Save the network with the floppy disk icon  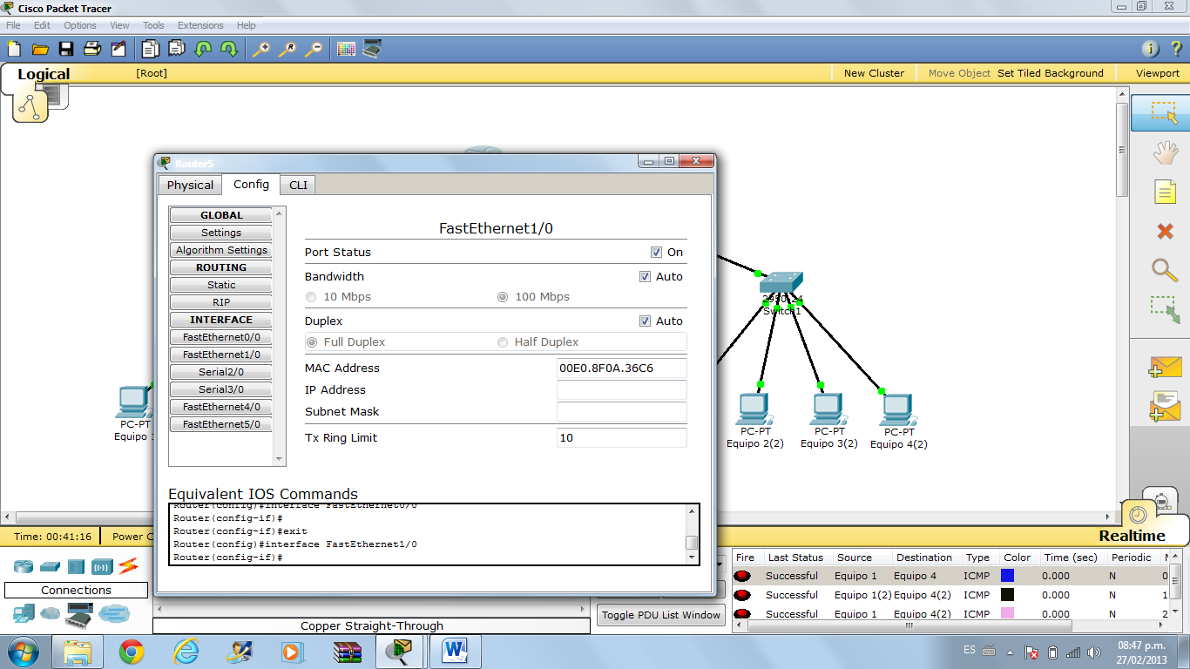(x=66, y=49)
